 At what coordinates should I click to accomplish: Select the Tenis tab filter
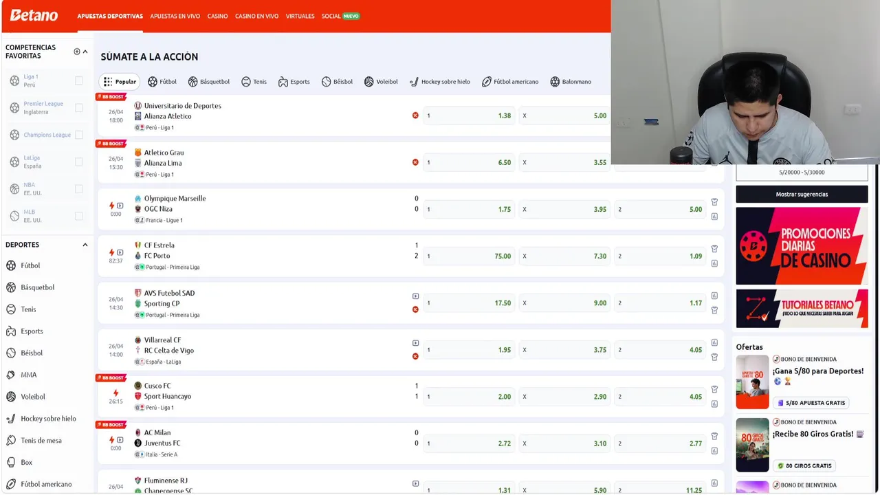pos(254,82)
